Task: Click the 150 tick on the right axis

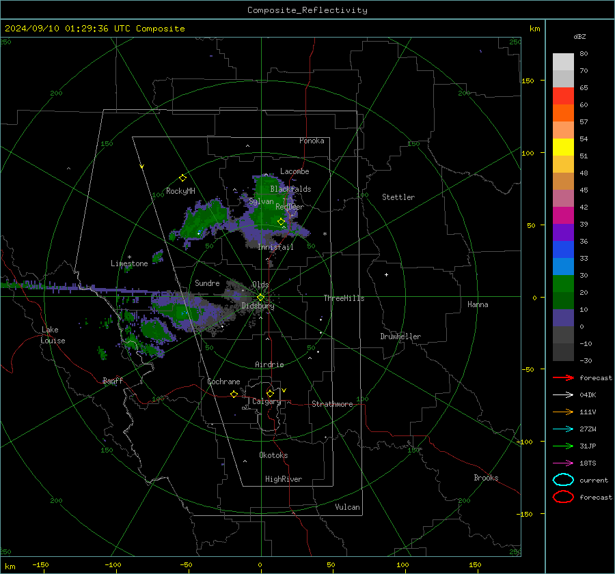Action: (x=528, y=81)
